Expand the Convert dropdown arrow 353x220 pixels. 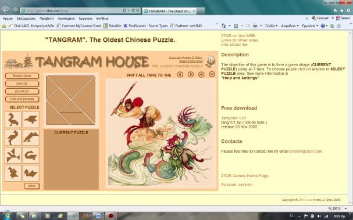(x=333, y=18)
